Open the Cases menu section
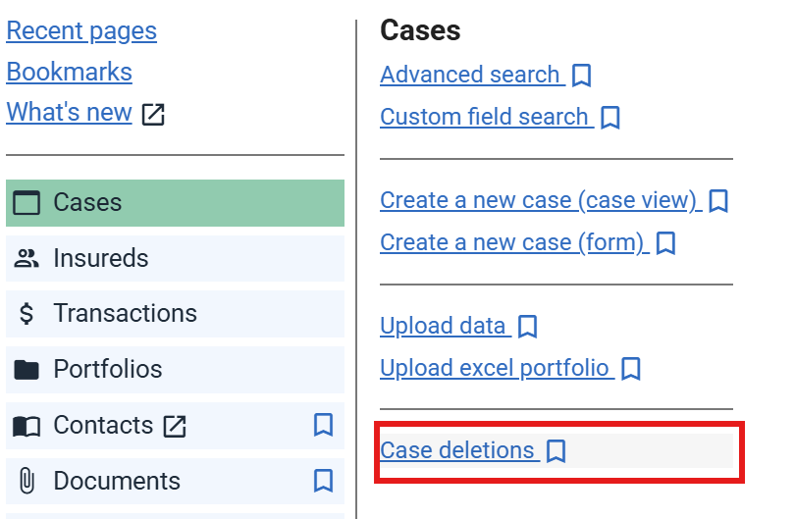 pos(175,203)
